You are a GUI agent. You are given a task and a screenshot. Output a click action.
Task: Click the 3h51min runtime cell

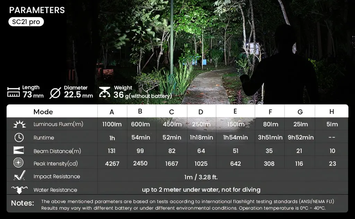pyautogui.click(x=270, y=137)
